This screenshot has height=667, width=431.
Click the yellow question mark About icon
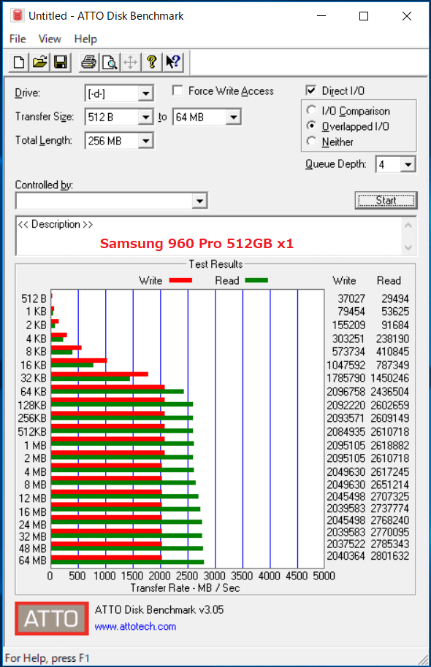pyautogui.click(x=152, y=63)
